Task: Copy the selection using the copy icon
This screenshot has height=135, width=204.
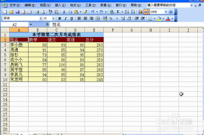Action: [70, 12]
